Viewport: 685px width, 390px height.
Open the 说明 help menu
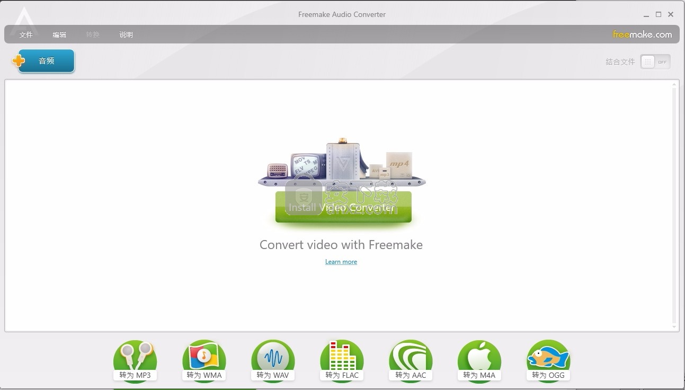click(126, 35)
